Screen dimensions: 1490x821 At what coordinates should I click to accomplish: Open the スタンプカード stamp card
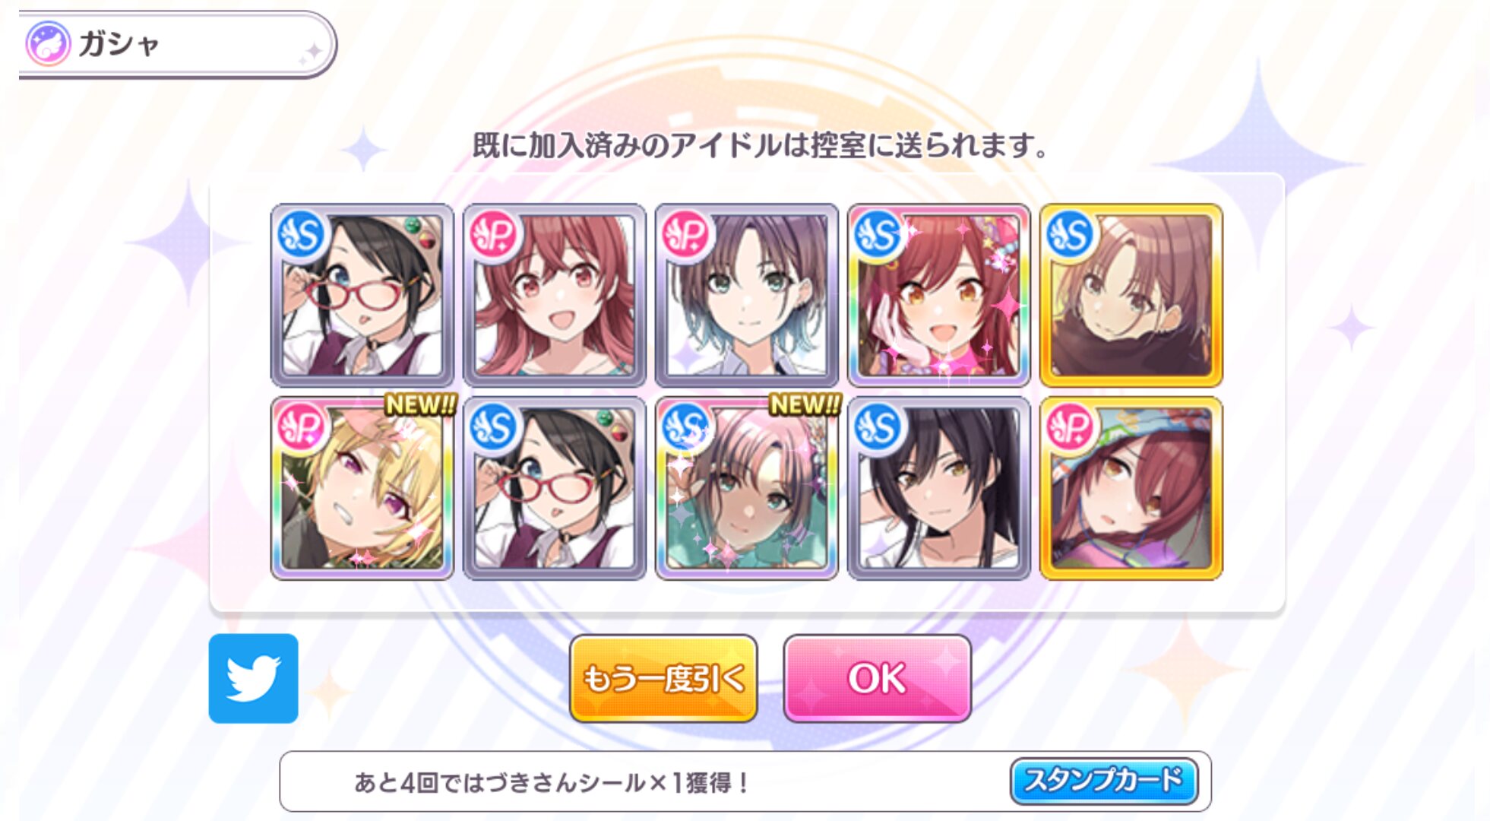click(x=1103, y=781)
